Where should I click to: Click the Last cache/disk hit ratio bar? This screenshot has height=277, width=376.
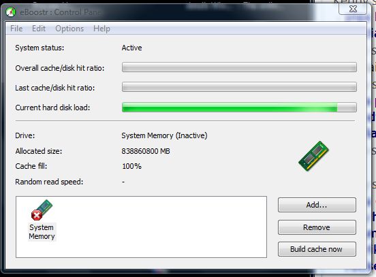(239, 87)
